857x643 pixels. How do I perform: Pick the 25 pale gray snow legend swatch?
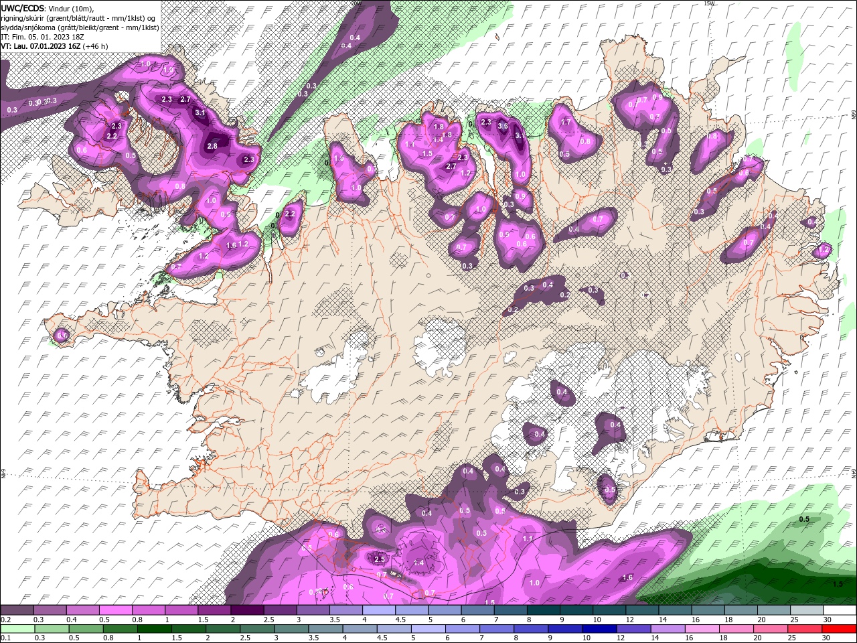coord(807,611)
